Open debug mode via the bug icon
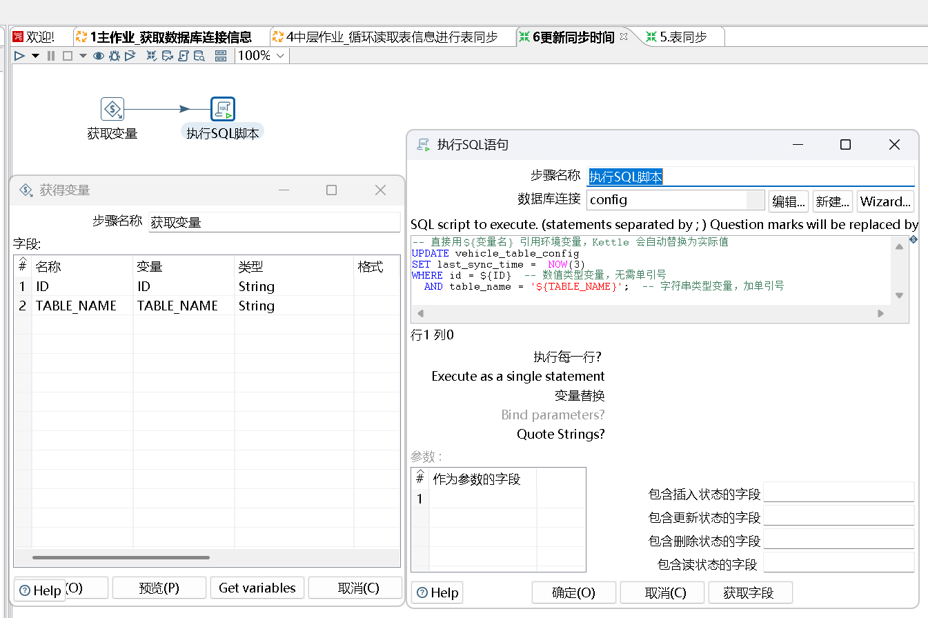928x618 pixels. (x=113, y=55)
